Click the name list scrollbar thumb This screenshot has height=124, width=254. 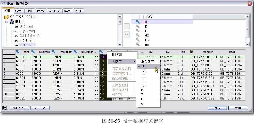247,28
